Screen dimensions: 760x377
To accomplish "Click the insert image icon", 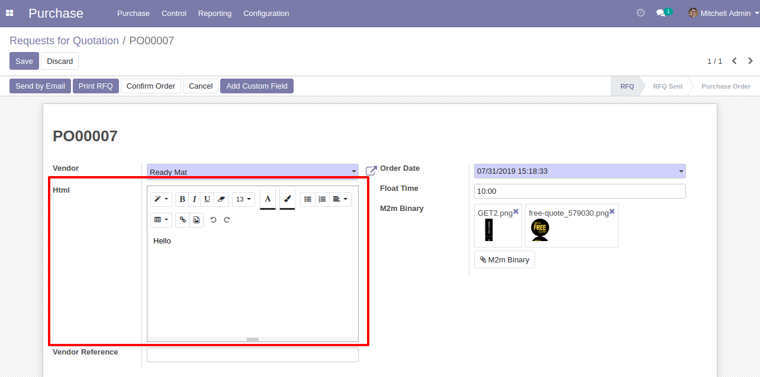I will point(197,220).
